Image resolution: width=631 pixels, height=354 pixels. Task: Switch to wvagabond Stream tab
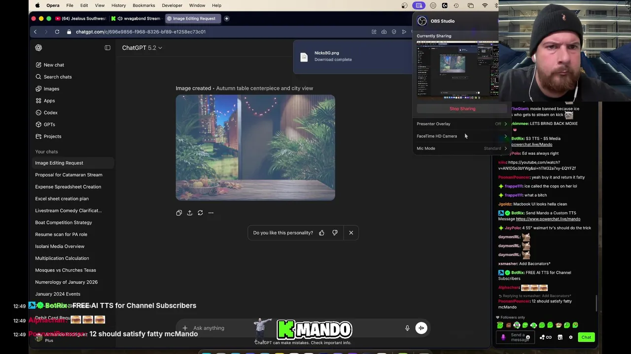tap(135, 19)
